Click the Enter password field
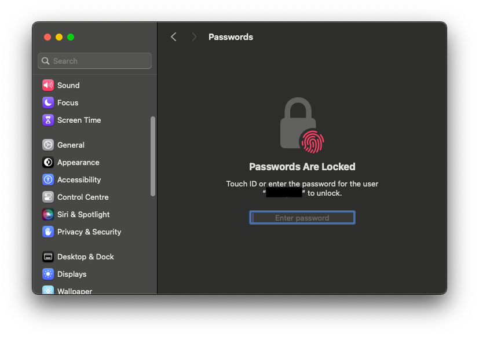This screenshot has width=479, height=337. (x=302, y=218)
